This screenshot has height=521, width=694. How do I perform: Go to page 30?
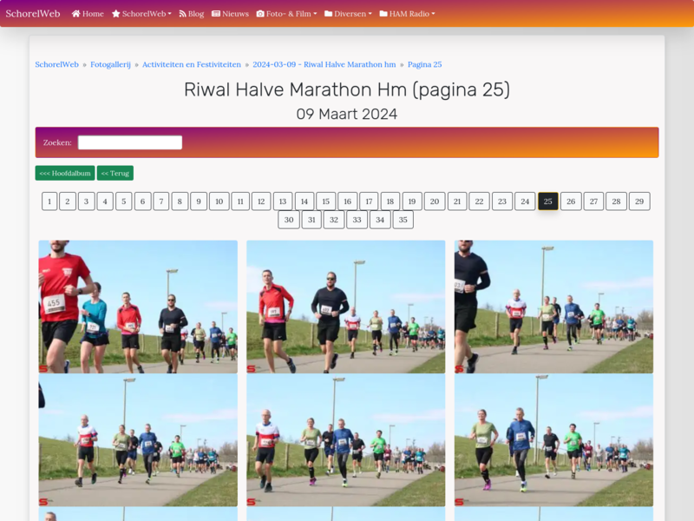289,220
